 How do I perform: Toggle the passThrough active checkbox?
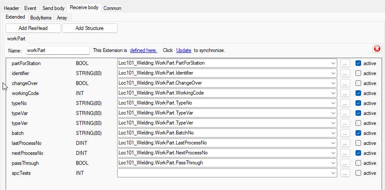[358, 163]
